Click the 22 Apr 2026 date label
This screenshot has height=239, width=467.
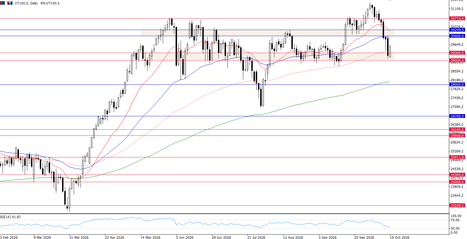(x=114, y=237)
